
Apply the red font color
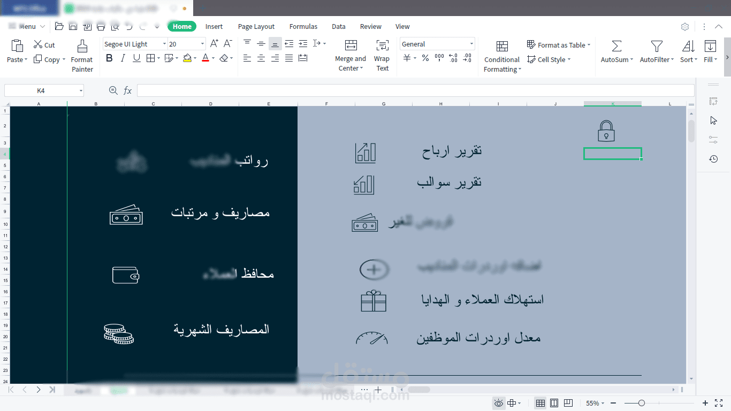pyautogui.click(x=205, y=58)
